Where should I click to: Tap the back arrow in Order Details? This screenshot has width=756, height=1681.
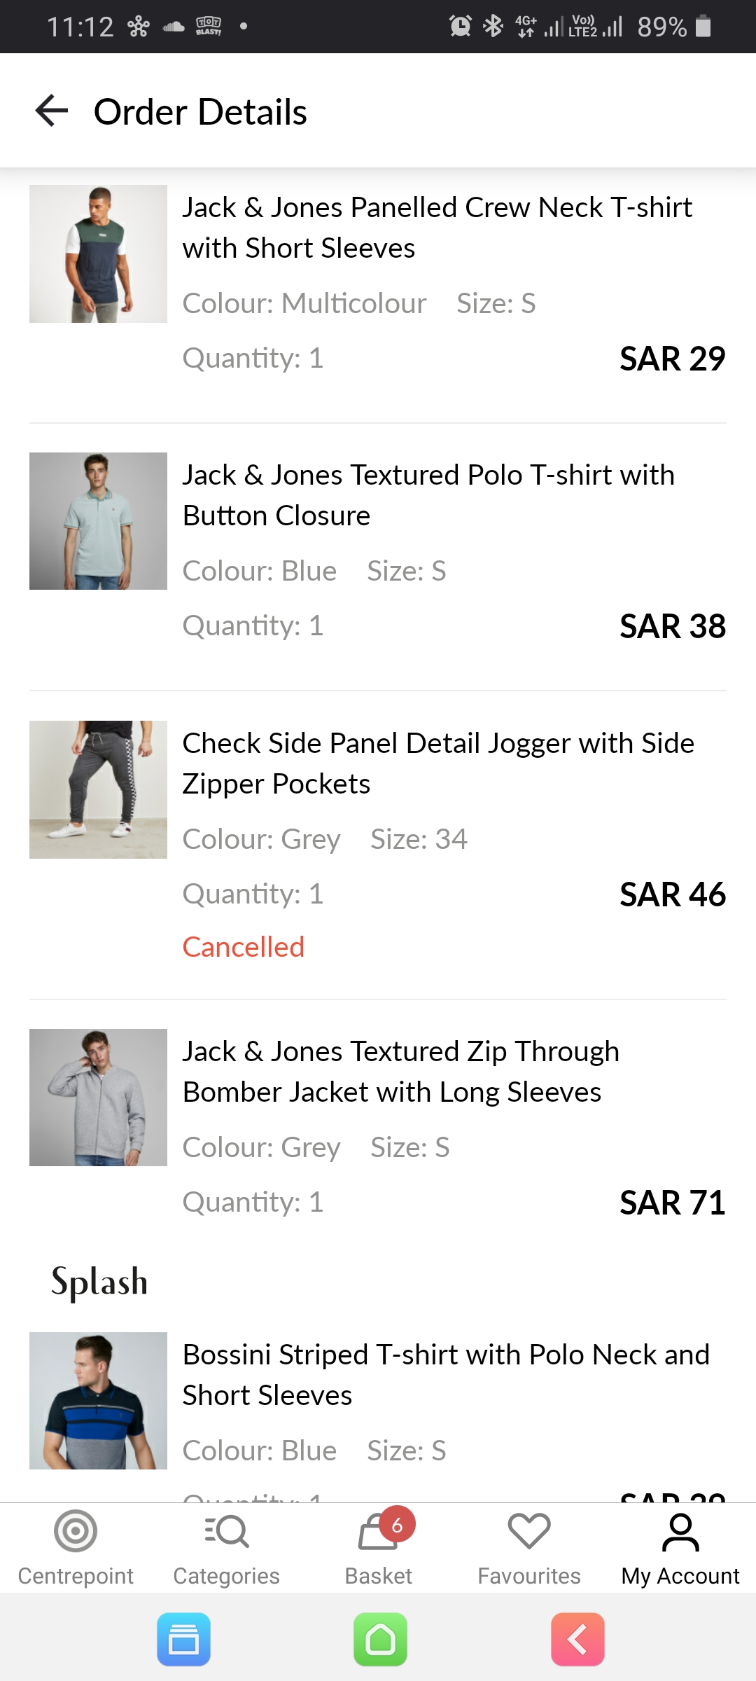pyautogui.click(x=52, y=111)
